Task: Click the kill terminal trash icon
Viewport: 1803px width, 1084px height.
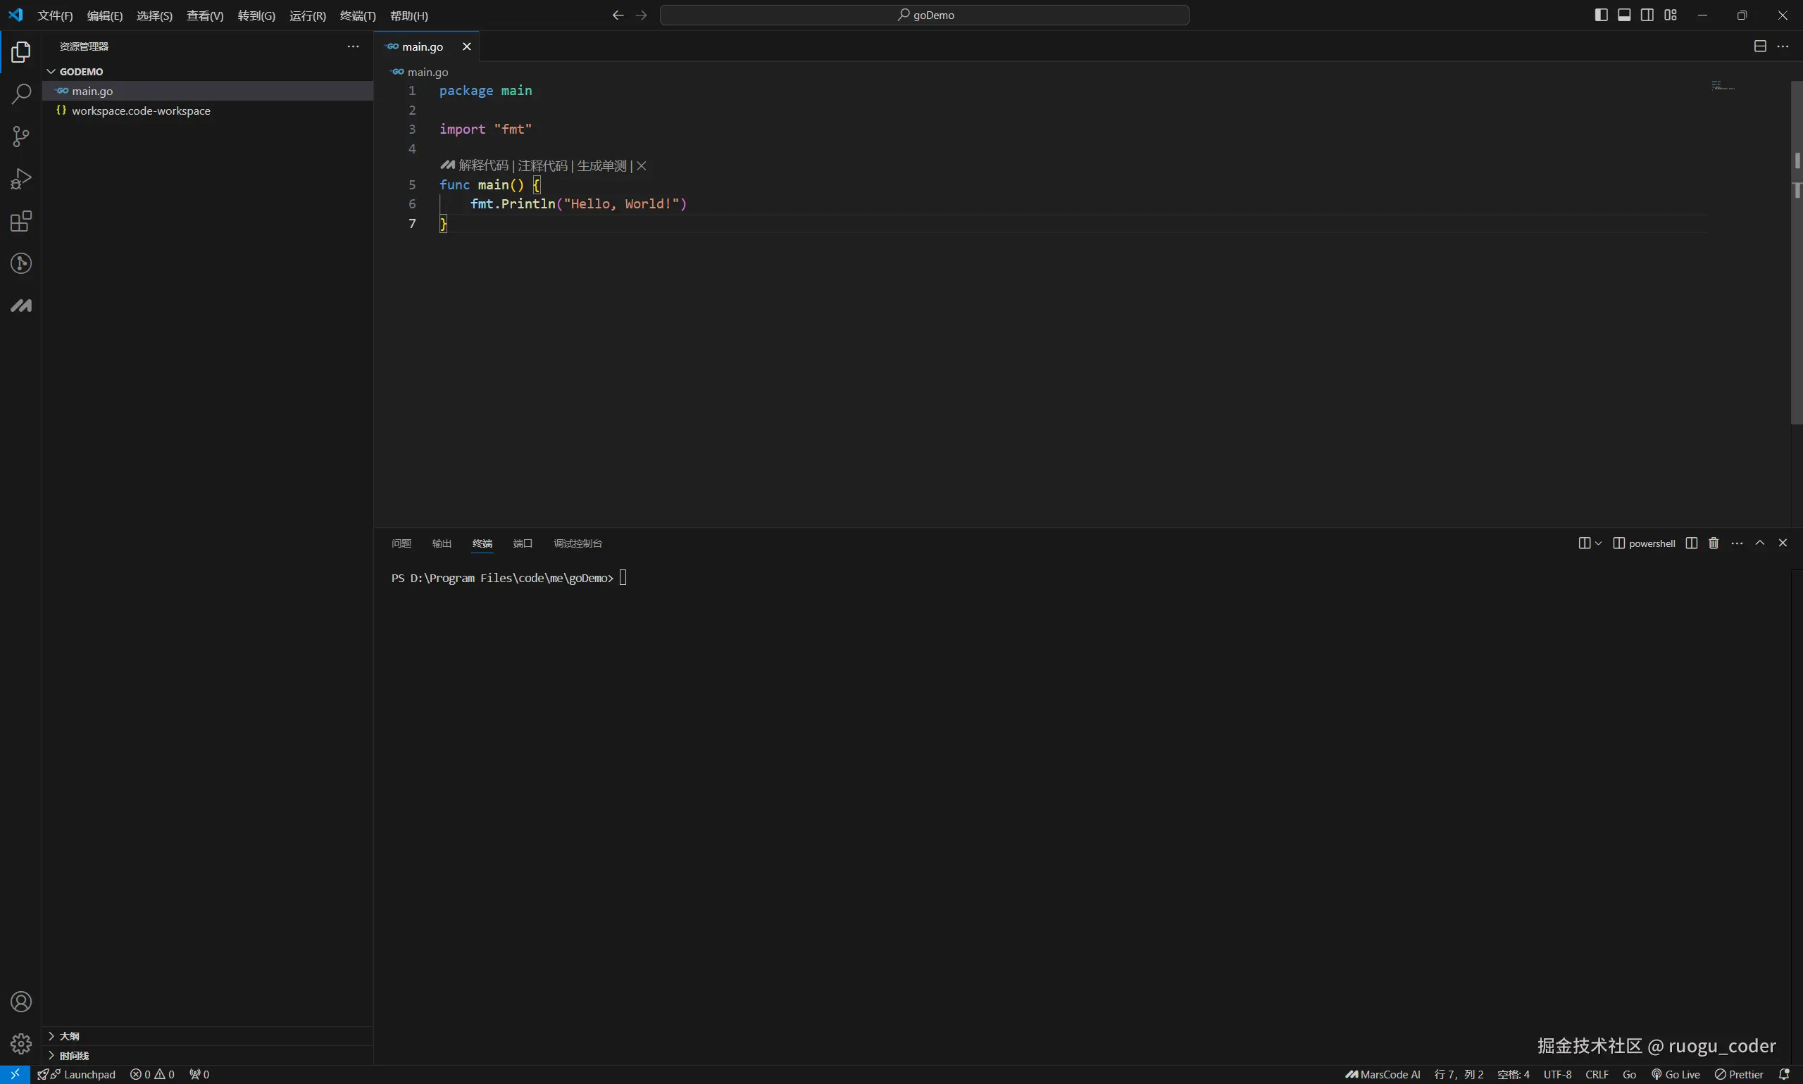Action: pyautogui.click(x=1713, y=543)
